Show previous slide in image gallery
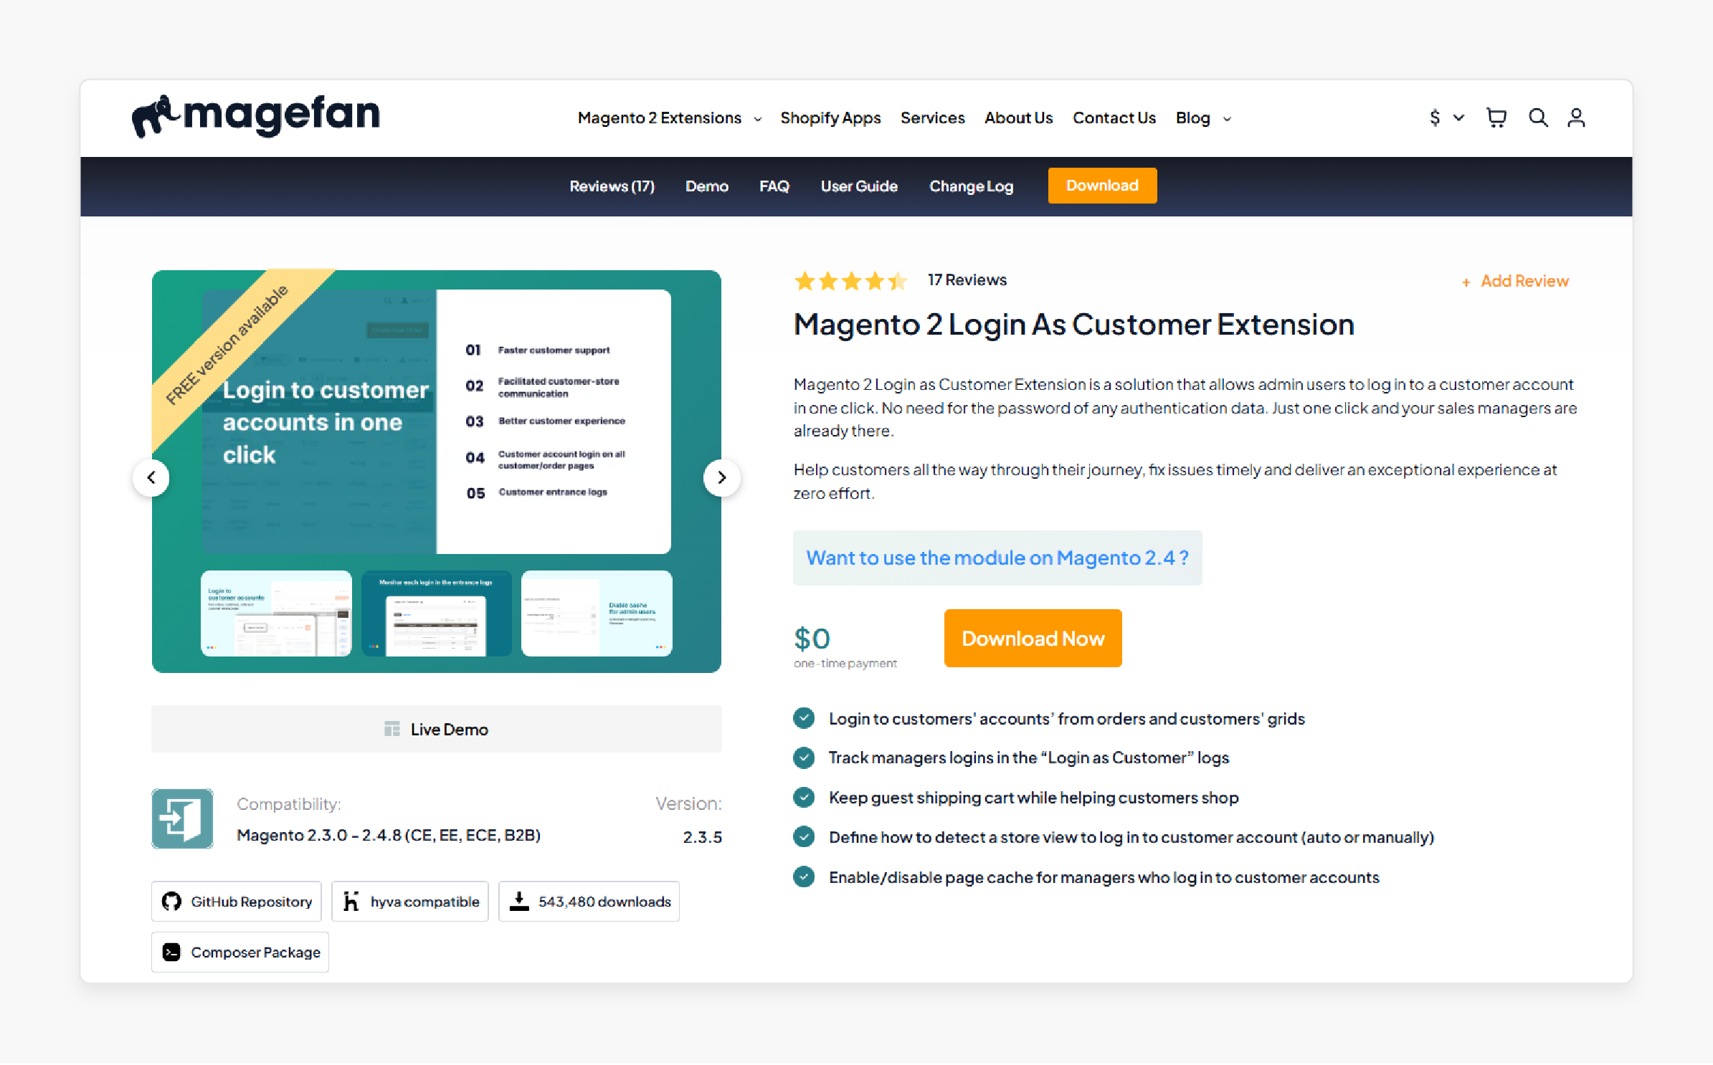Image resolution: width=1713 pixels, height=1065 pixels. coord(151,477)
